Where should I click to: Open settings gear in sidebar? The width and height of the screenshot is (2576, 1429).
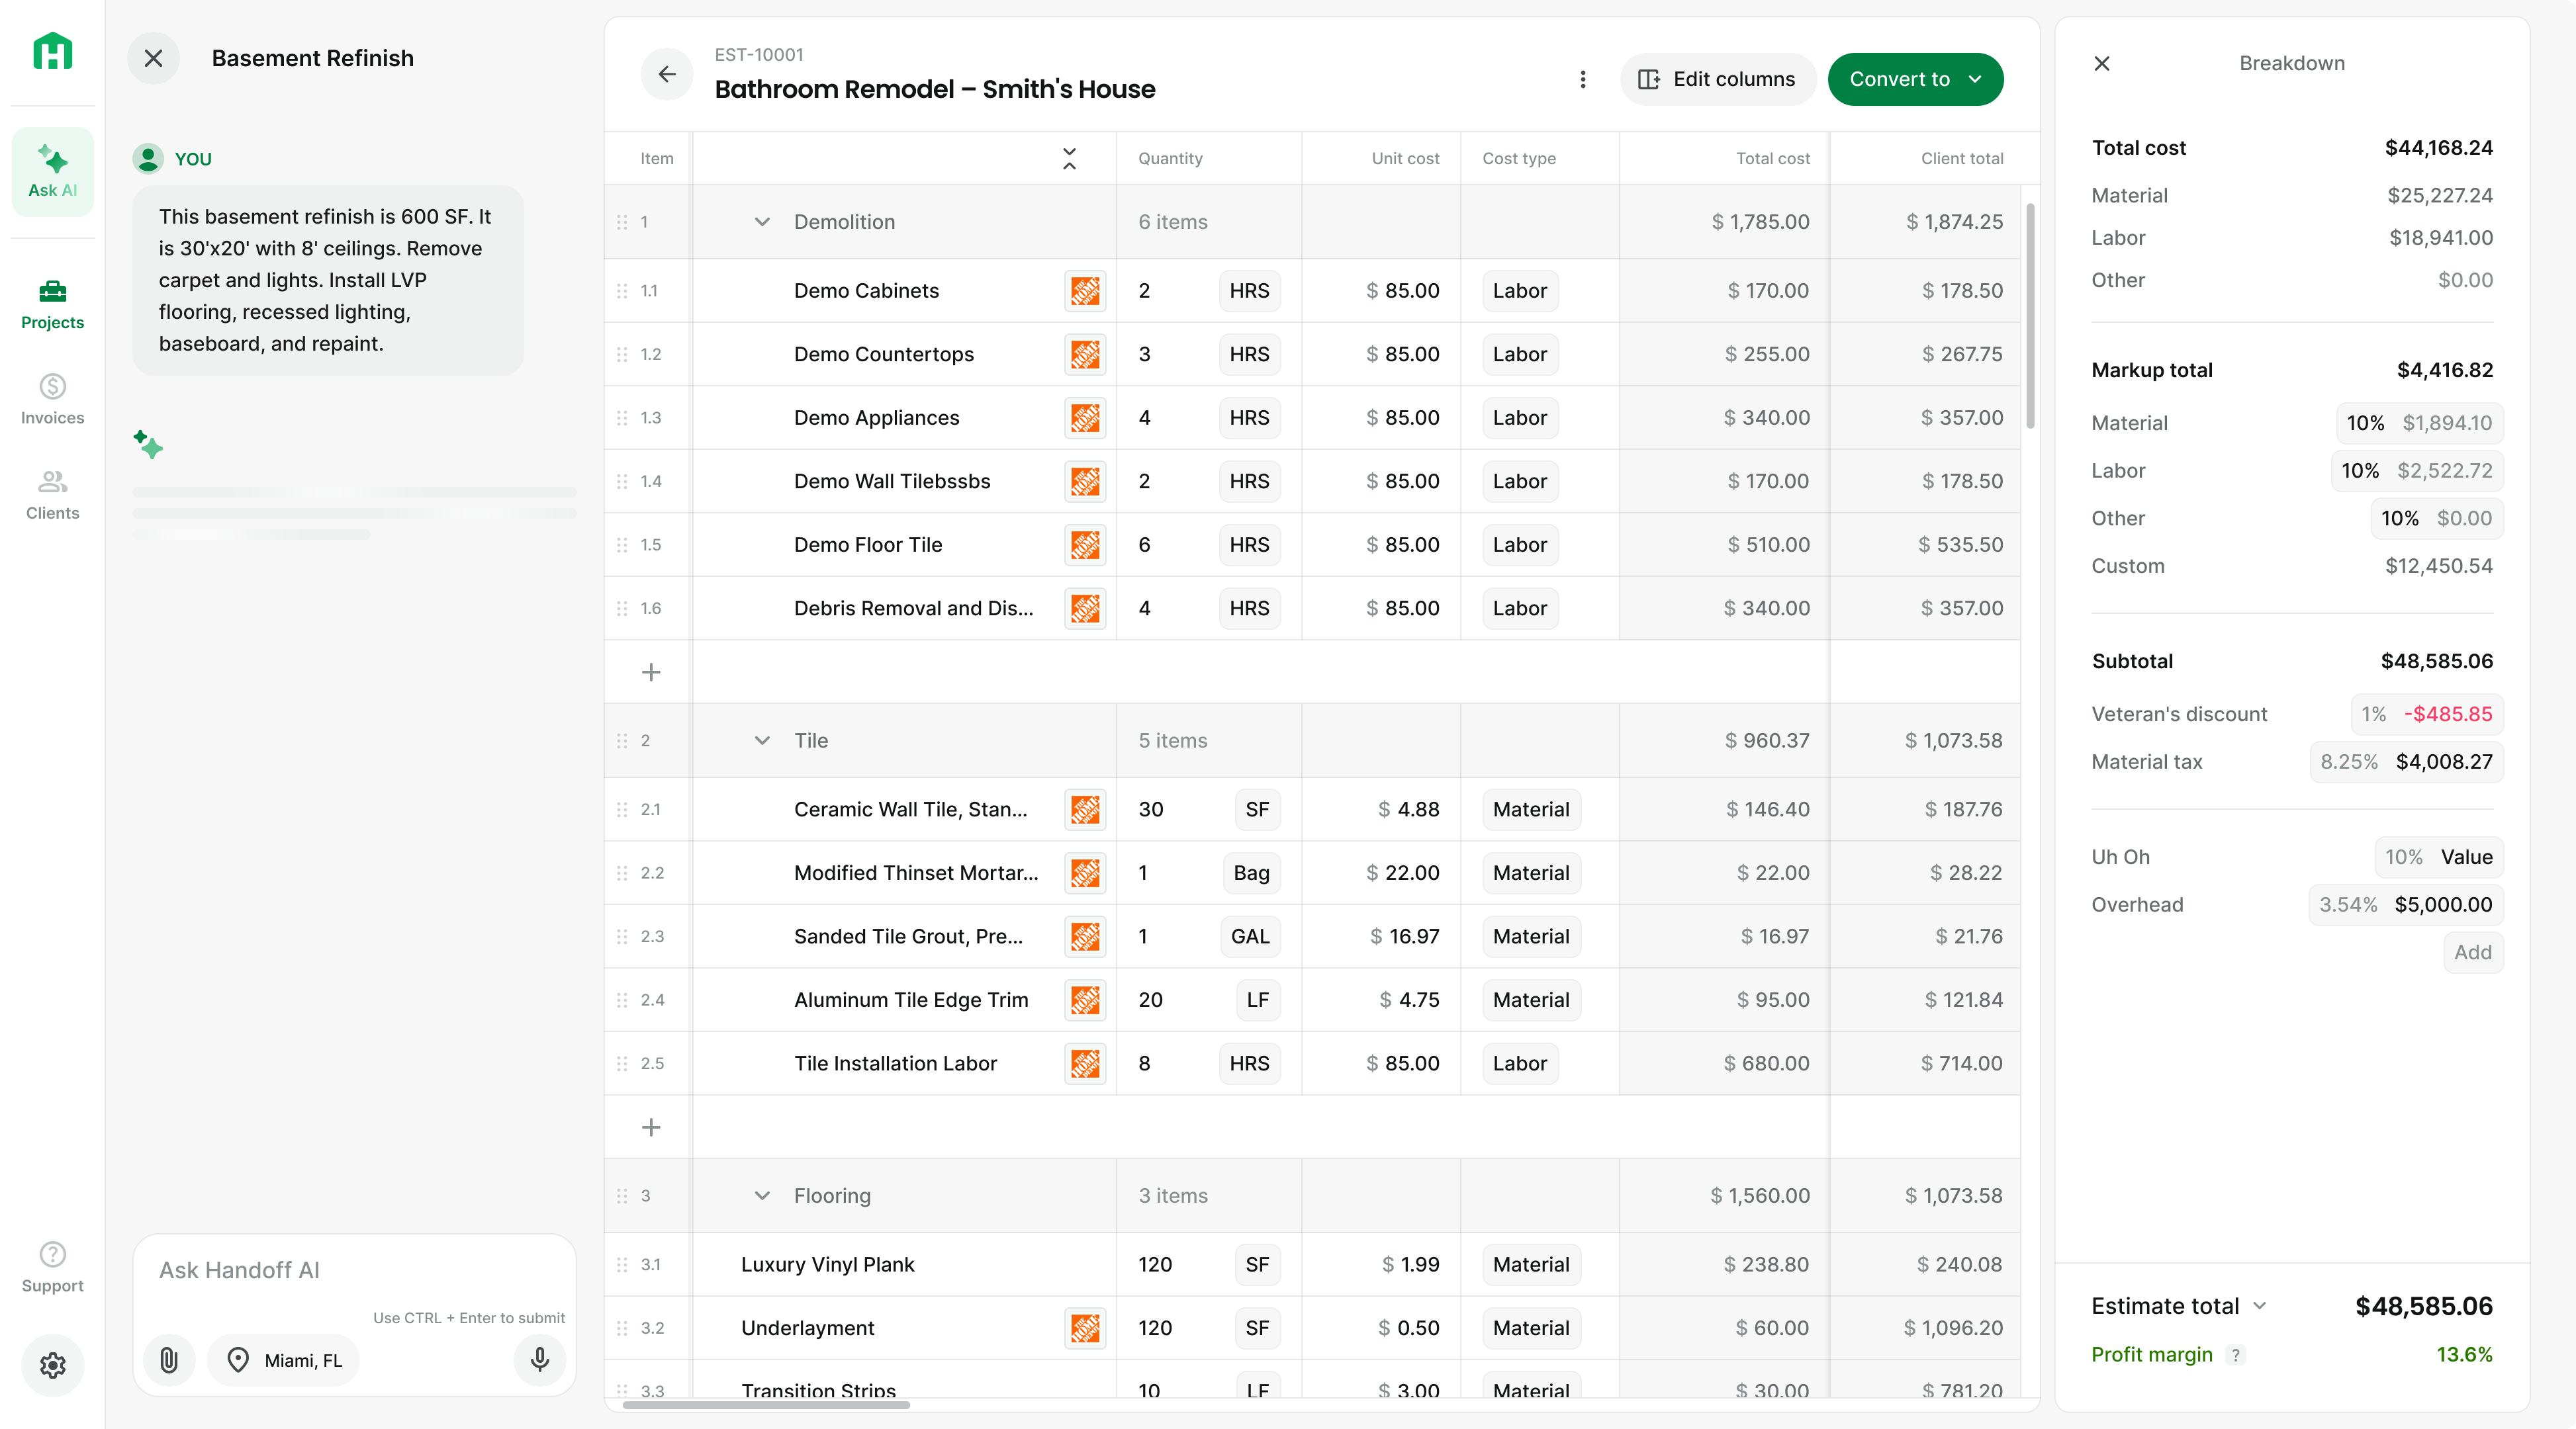[x=53, y=1364]
